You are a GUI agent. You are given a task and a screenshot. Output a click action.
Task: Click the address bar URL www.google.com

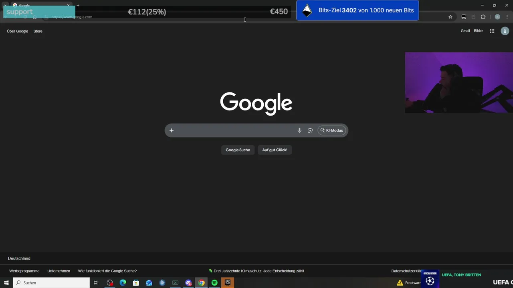click(72, 17)
